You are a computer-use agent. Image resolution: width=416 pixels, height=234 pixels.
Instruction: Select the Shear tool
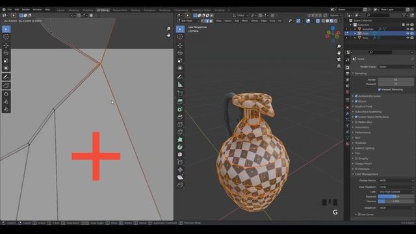pyautogui.click(x=180, y=177)
